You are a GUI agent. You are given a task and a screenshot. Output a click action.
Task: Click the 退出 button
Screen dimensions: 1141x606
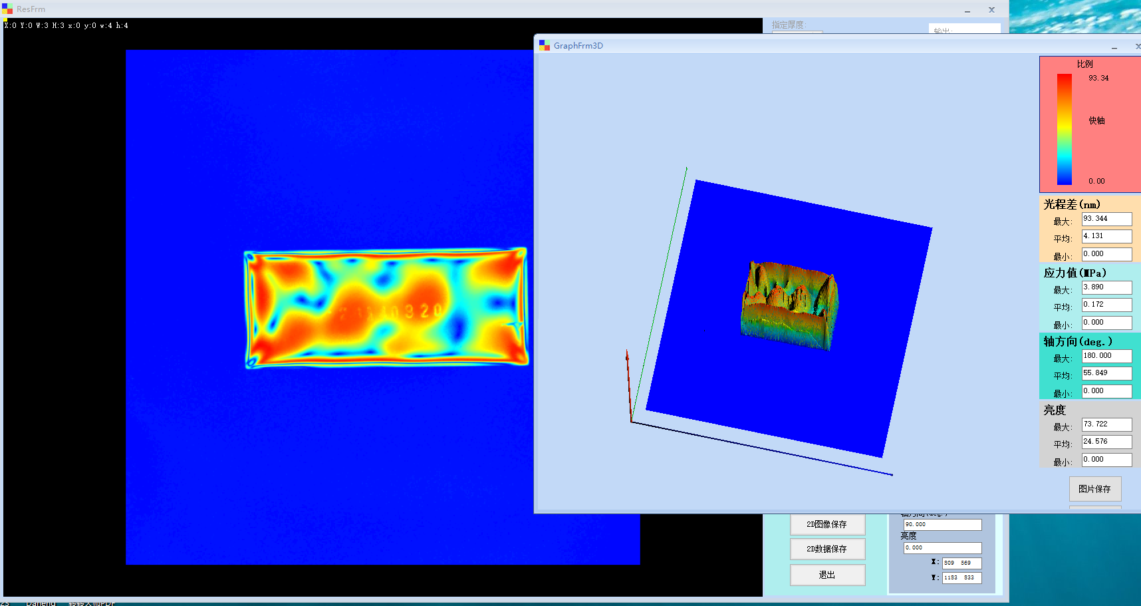pyautogui.click(x=827, y=575)
